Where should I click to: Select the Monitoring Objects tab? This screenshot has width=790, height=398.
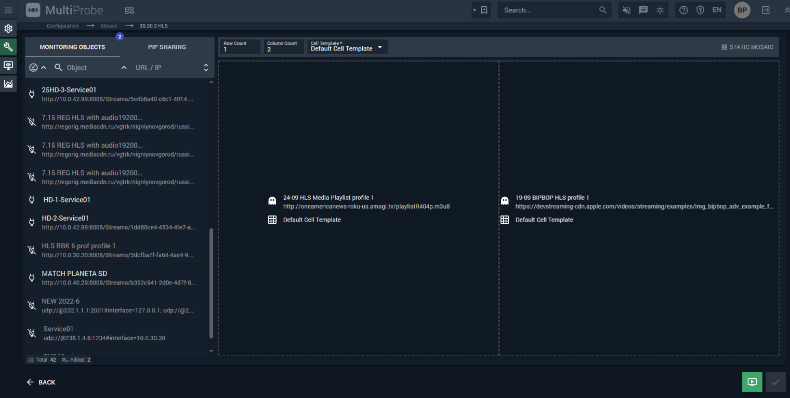coord(72,47)
